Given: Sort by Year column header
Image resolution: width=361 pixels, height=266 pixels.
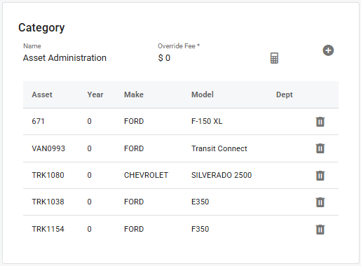Looking at the screenshot, I should pyautogui.click(x=95, y=94).
